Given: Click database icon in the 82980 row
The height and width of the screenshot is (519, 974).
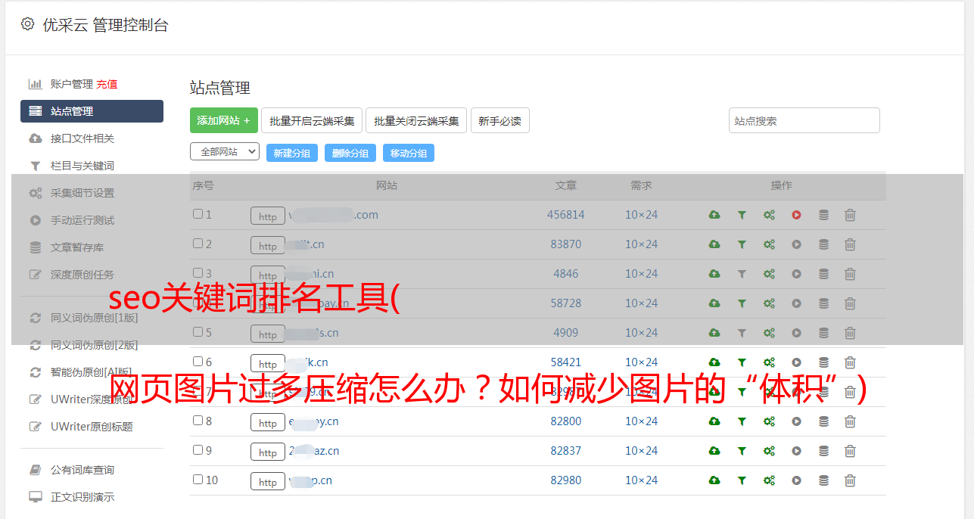Looking at the screenshot, I should click(823, 480).
